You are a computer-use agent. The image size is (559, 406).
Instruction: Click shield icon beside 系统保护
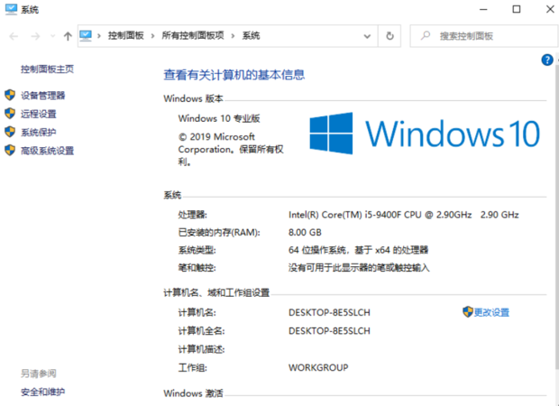point(10,132)
